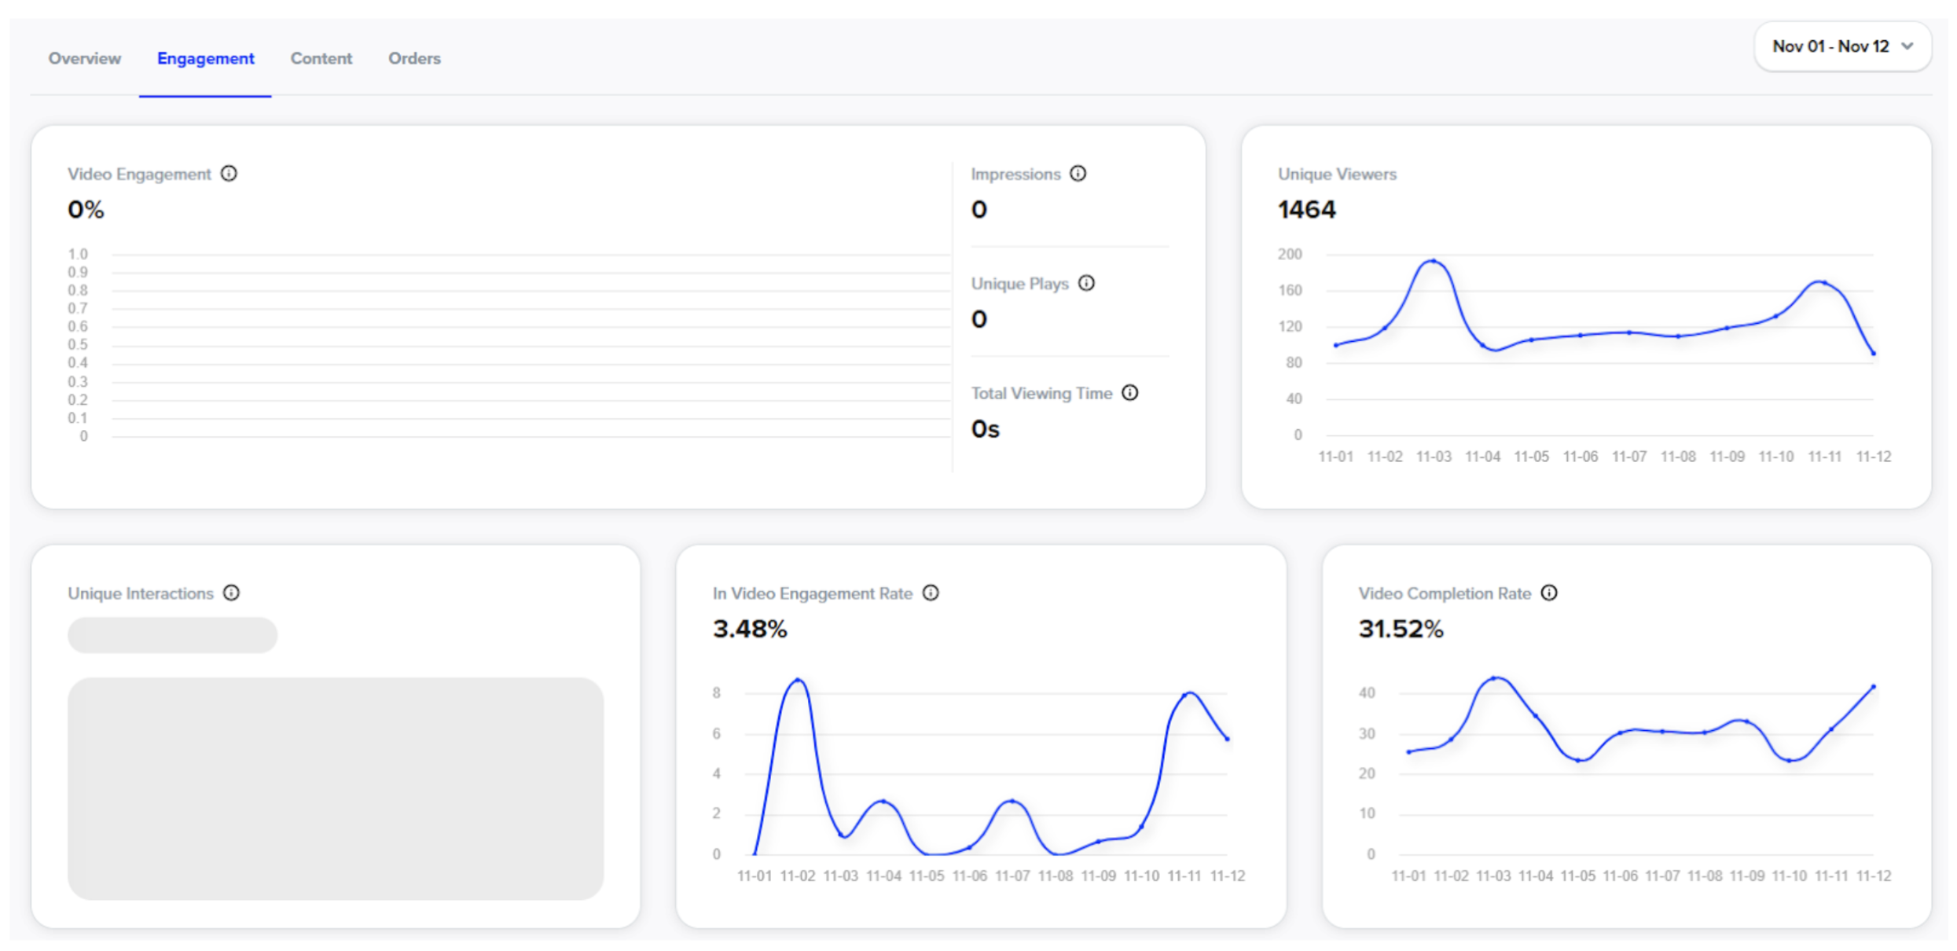Image resolution: width=1957 pixels, height=951 pixels.
Task: Click In Video Engagement Rate info icon
Action: pos(931,593)
